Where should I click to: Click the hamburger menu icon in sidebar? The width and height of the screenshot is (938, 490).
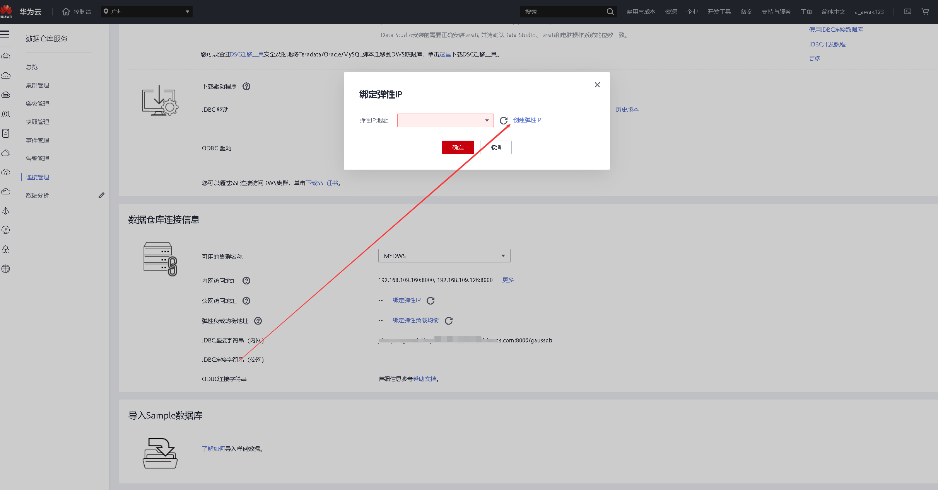(5, 34)
